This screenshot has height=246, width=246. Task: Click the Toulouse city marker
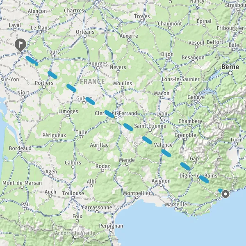(73, 198)
